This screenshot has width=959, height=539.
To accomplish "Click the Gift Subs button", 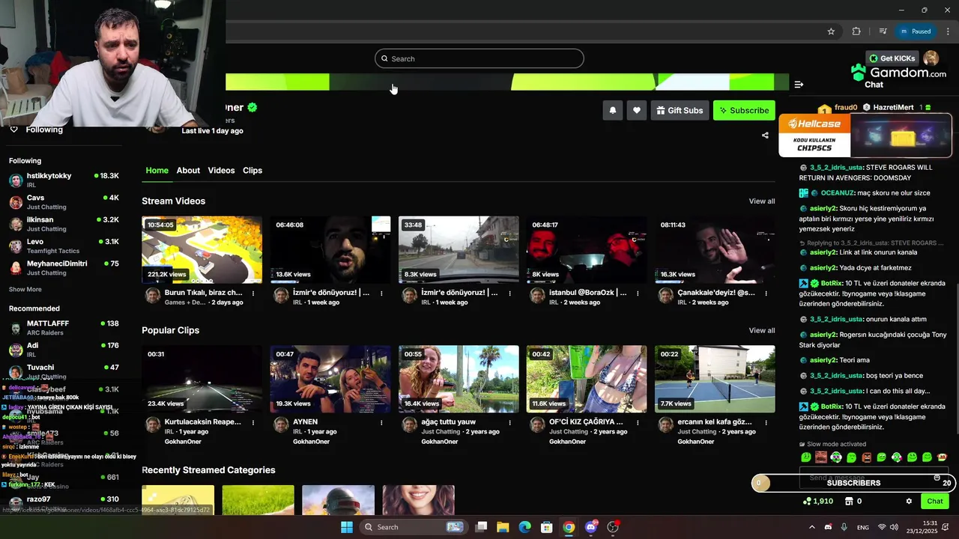I will pyautogui.click(x=680, y=110).
